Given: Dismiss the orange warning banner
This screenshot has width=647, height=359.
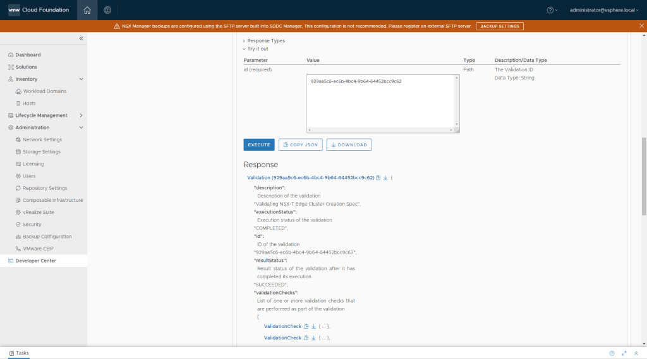Looking at the screenshot, I should click(x=641, y=26).
